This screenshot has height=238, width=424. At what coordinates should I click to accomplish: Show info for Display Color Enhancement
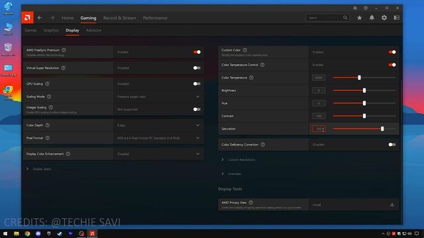point(68,154)
